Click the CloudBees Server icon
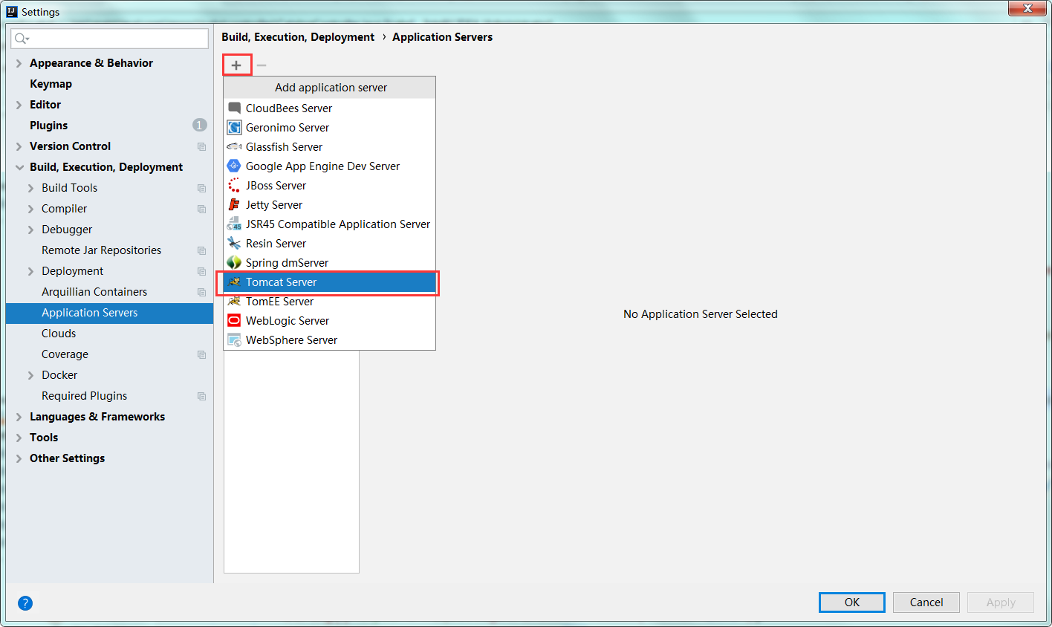The height and width of the screenshot is (627, 1052). coord(234,108)
